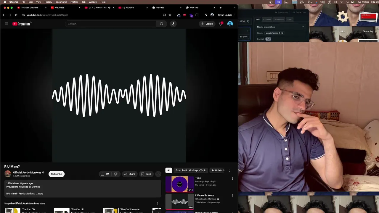The width and height of the screenshot is (379, 213).
Task: Select the 'All' filter chip
Action: click(x=168, y=170)
